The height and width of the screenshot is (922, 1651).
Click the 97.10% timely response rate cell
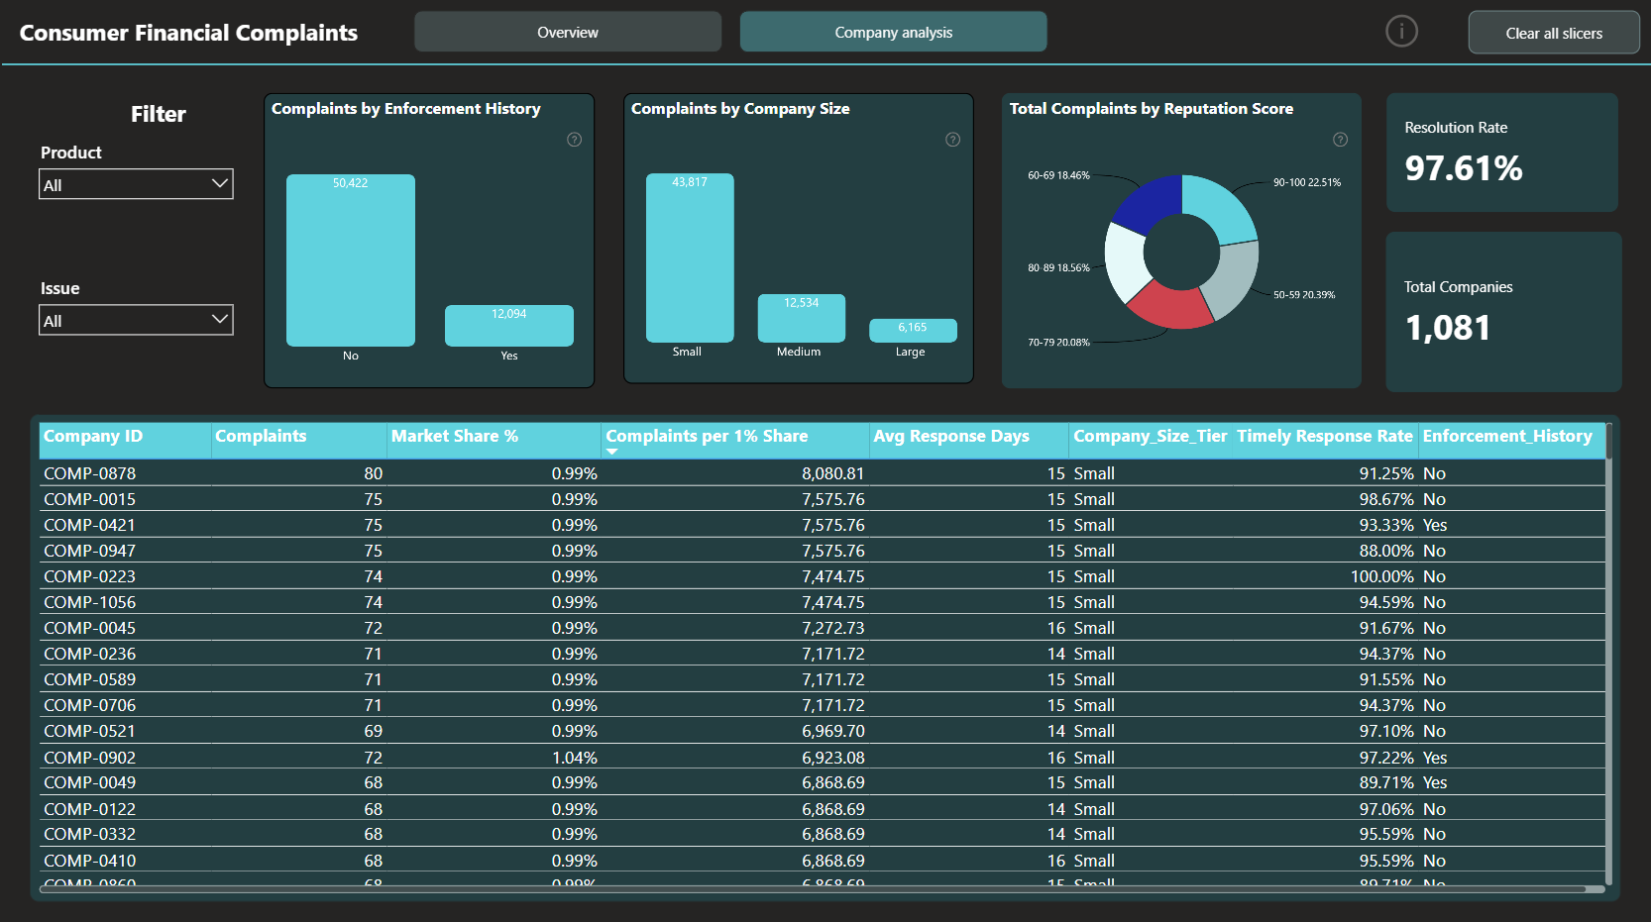[1386, 731]
